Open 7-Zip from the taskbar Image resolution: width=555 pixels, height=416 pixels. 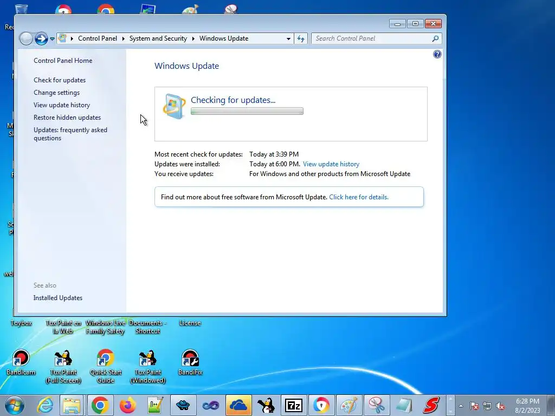tap(293, 405)
